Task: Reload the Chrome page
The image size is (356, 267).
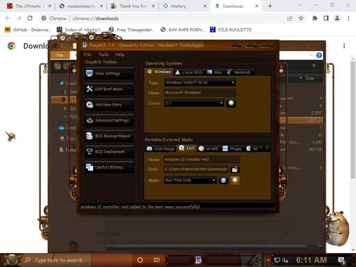Action: (30, 18)
